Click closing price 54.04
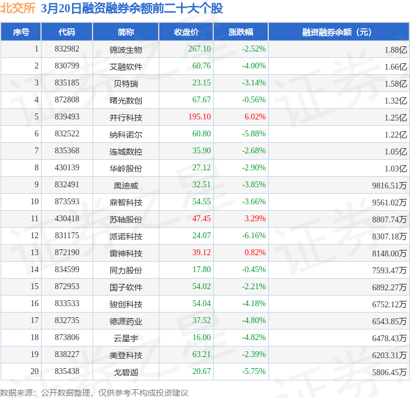 pyautogui.click(x=201, y=304)
